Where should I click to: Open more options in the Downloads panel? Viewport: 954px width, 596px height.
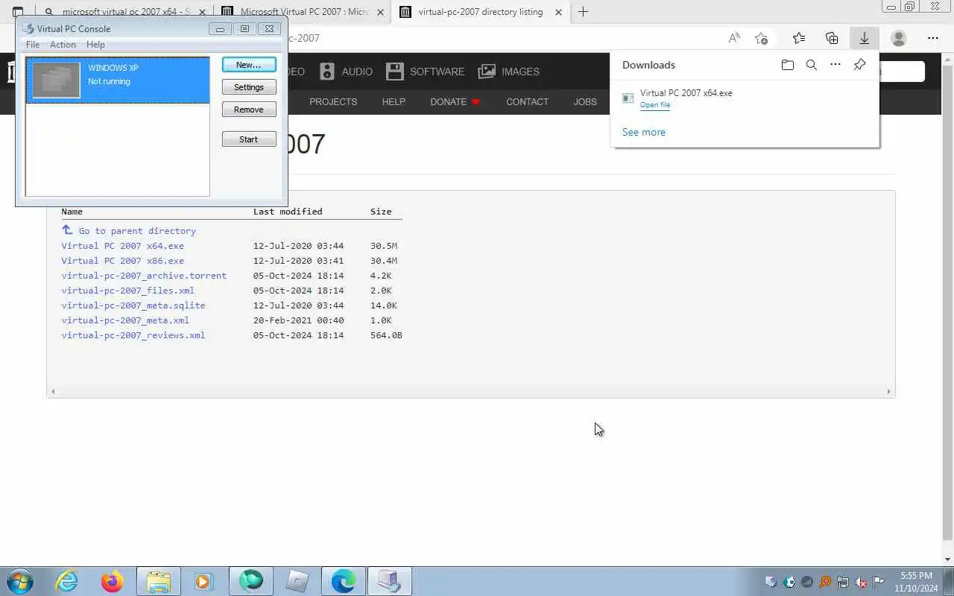click(835, 65)
